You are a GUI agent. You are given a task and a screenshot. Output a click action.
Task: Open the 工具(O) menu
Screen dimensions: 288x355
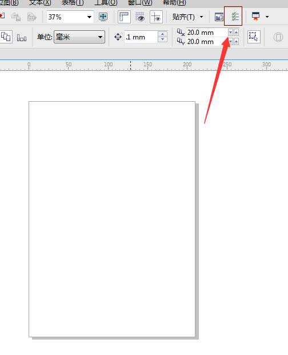click(106, 2)
